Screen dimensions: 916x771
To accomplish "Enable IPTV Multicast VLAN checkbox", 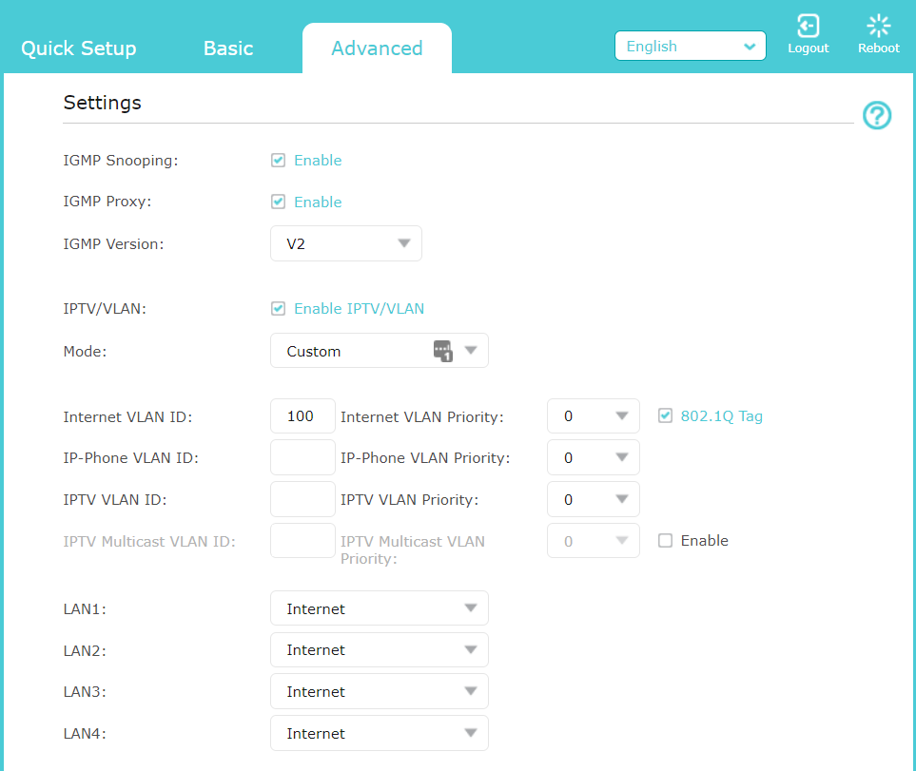I will (x=665, y=541).
